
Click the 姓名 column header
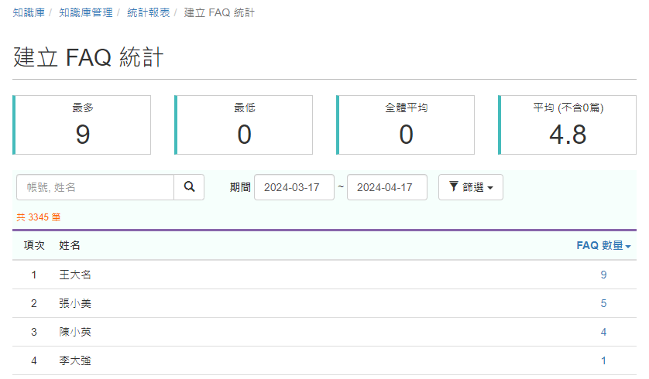[x=70, y=245]
